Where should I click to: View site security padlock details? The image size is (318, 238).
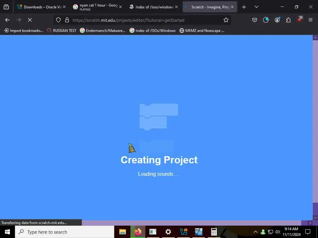point(67,20)
